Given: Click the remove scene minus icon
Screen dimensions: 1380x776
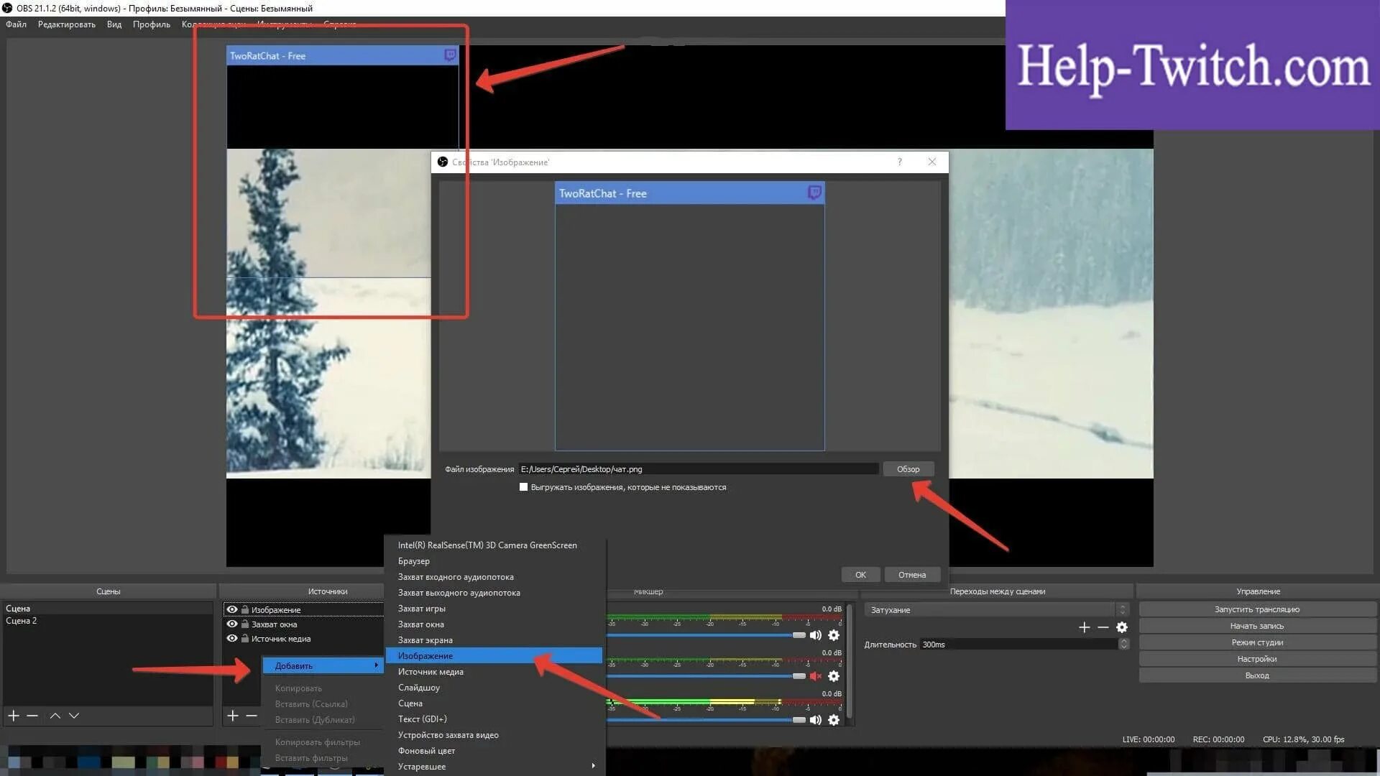Looking at the screenshot, I should point(32,716).
